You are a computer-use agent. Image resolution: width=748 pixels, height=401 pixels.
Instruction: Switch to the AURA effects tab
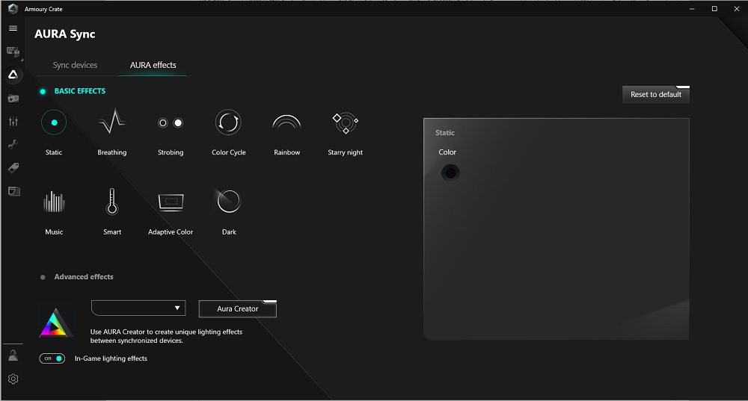pyautogui.click(x=153, y=65)
